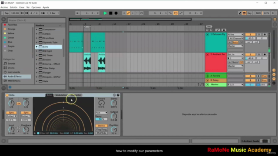Open Drums category
This screenshot has height=156, width=278.
coord(11,68)
